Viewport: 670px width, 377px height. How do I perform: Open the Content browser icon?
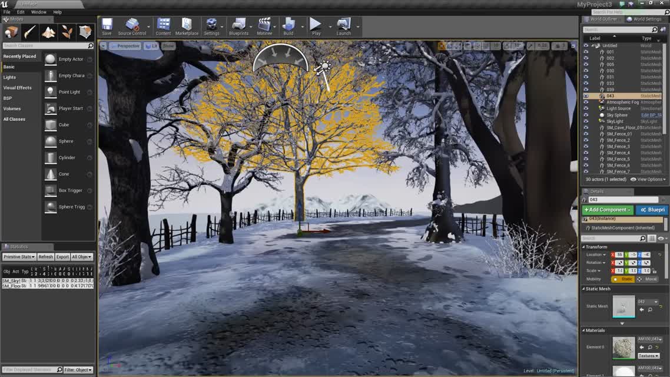click(x=163, y=27)
